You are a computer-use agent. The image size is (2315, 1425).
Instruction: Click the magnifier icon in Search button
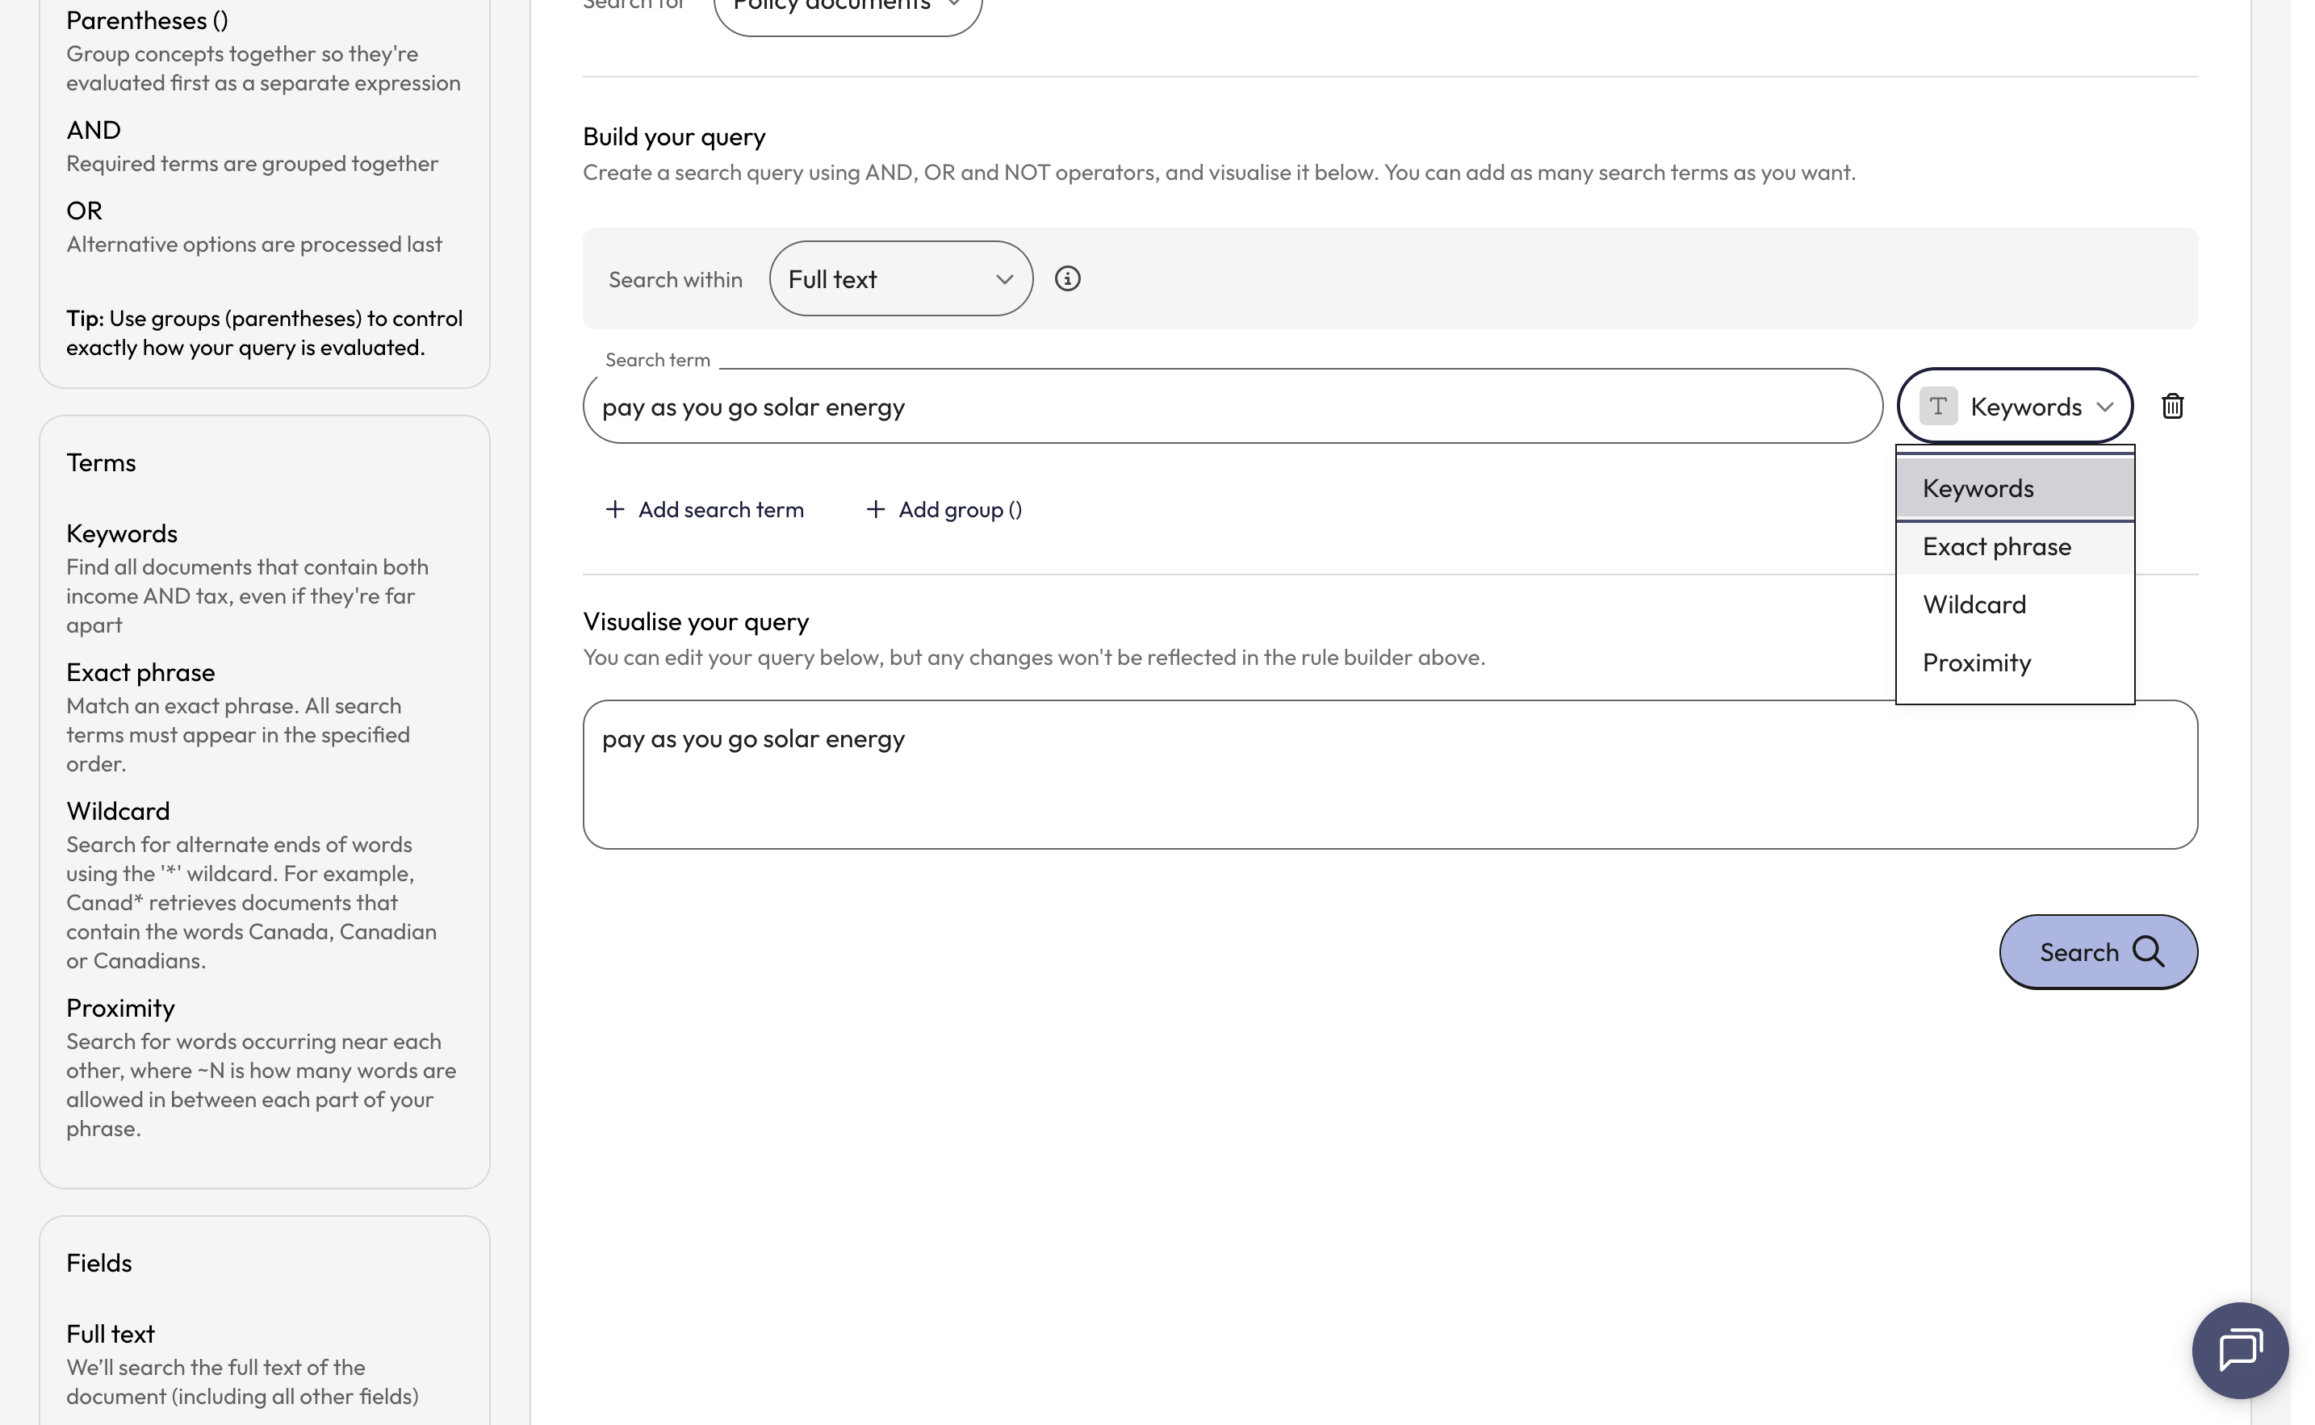[x=2148, y=952]
